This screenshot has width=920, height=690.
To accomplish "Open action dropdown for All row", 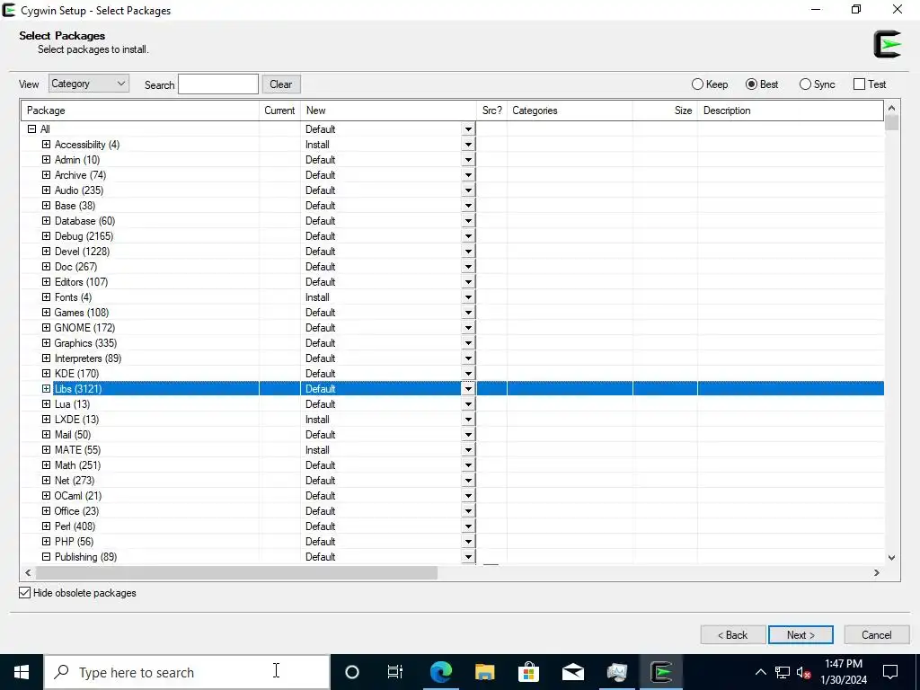I will coord(468,129).
